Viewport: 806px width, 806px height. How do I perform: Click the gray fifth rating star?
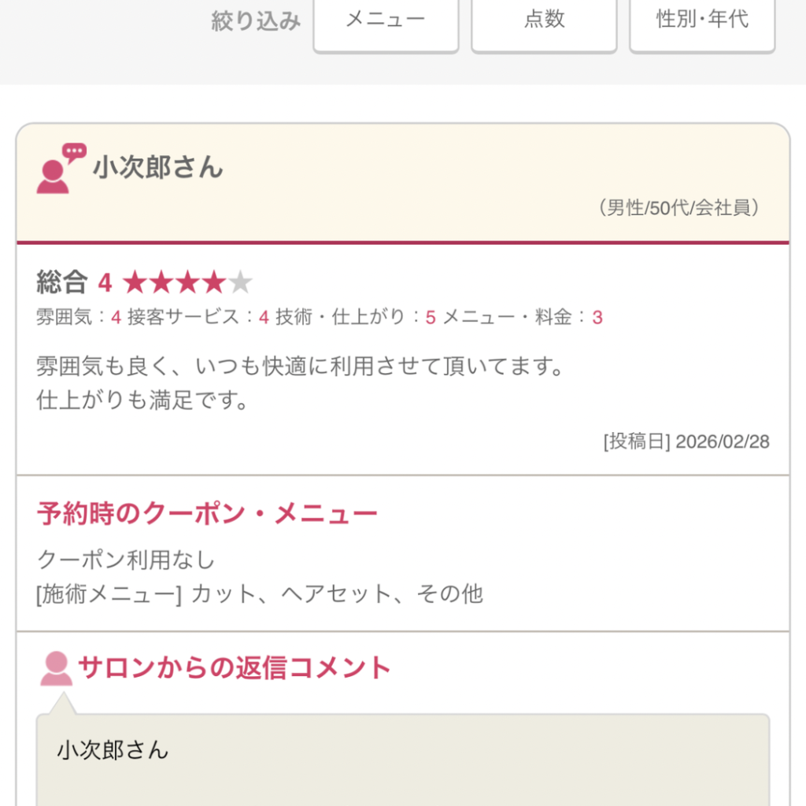click(239, 282)
